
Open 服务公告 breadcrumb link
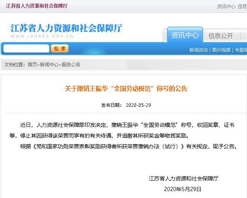[x=71, y=65]
